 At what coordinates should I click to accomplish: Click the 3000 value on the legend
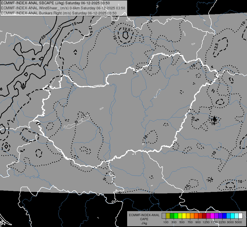click(x=230, y=222)
